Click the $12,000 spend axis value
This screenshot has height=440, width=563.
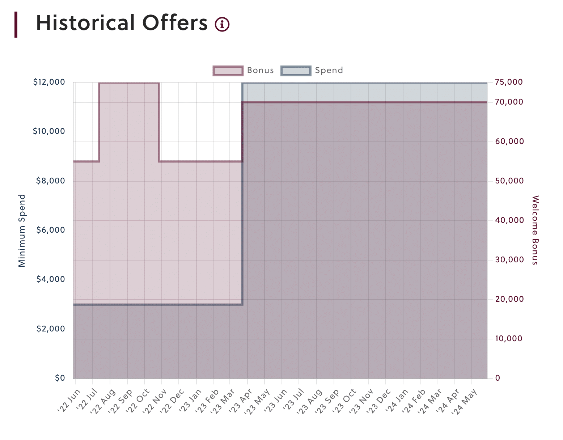[x=49, y=82]
